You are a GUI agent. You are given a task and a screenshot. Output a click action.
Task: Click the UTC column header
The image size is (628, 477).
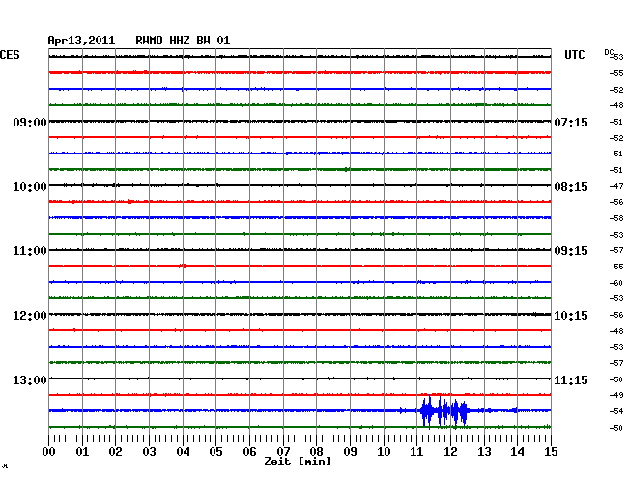coord(575,55)
